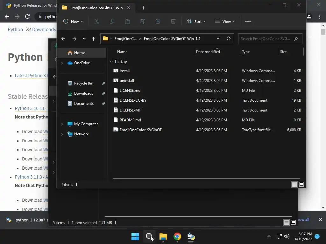Screen dimensions: 326x244
Task: Click the Paste clipboard icon
Action: tap(127, 21)
